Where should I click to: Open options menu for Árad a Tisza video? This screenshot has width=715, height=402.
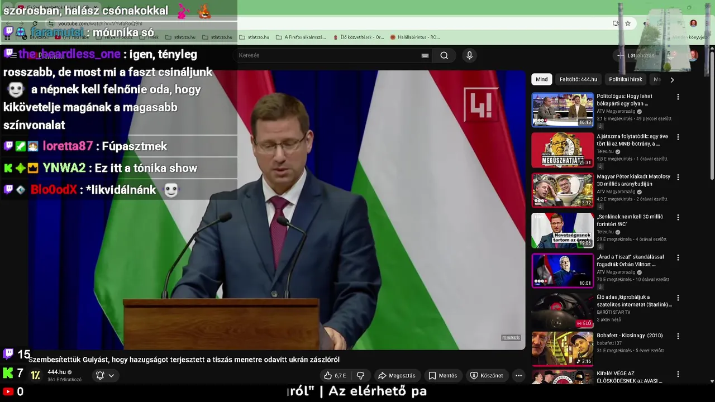pyautogui.click(x=678, y=257)
